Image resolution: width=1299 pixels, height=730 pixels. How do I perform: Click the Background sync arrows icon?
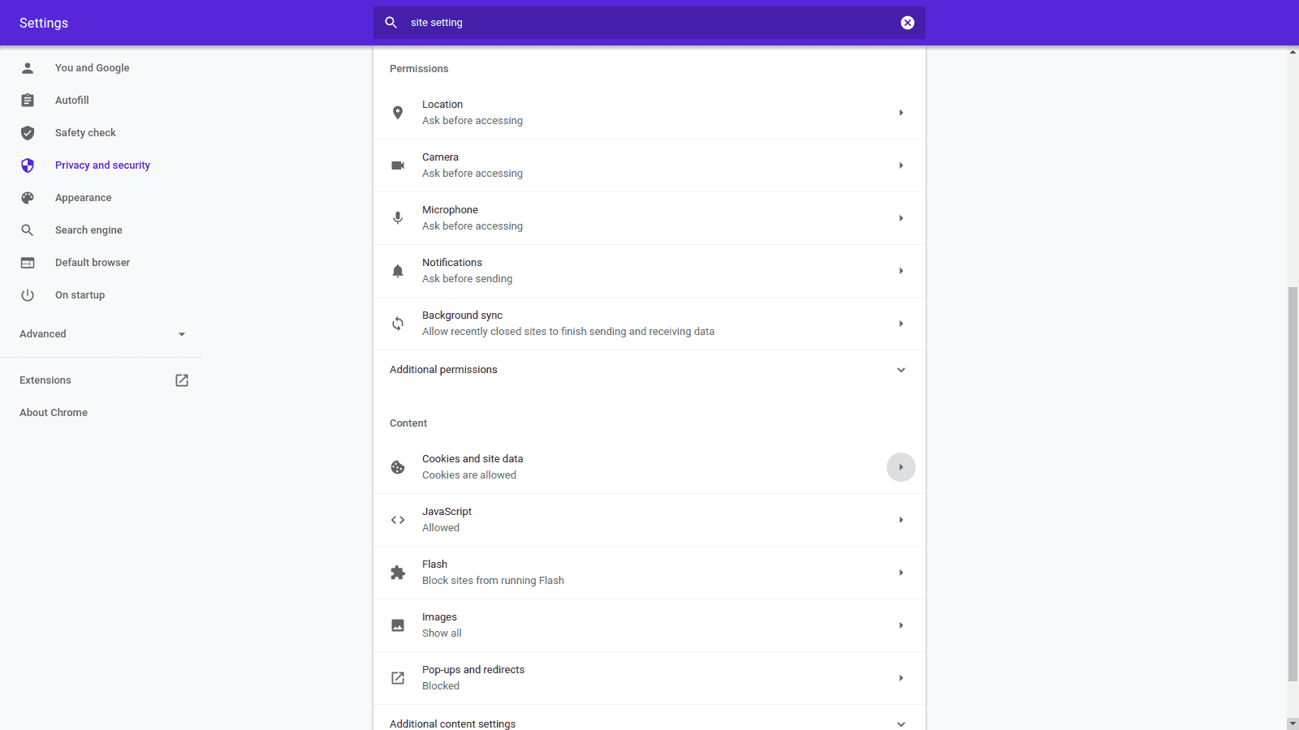pyautogui.click(x=398, y=324)
